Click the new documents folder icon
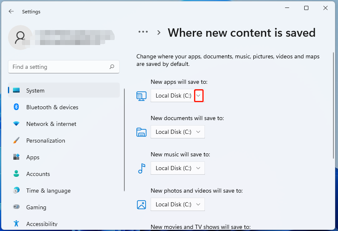This screenshot has width=338, height=231. [x=141, y=132]
